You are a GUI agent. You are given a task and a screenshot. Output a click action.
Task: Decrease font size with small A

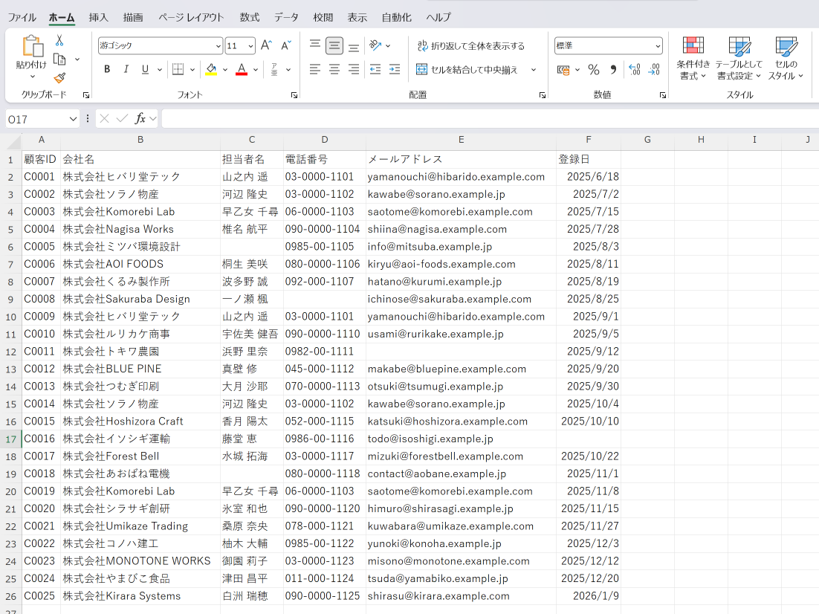coord(285,45)
